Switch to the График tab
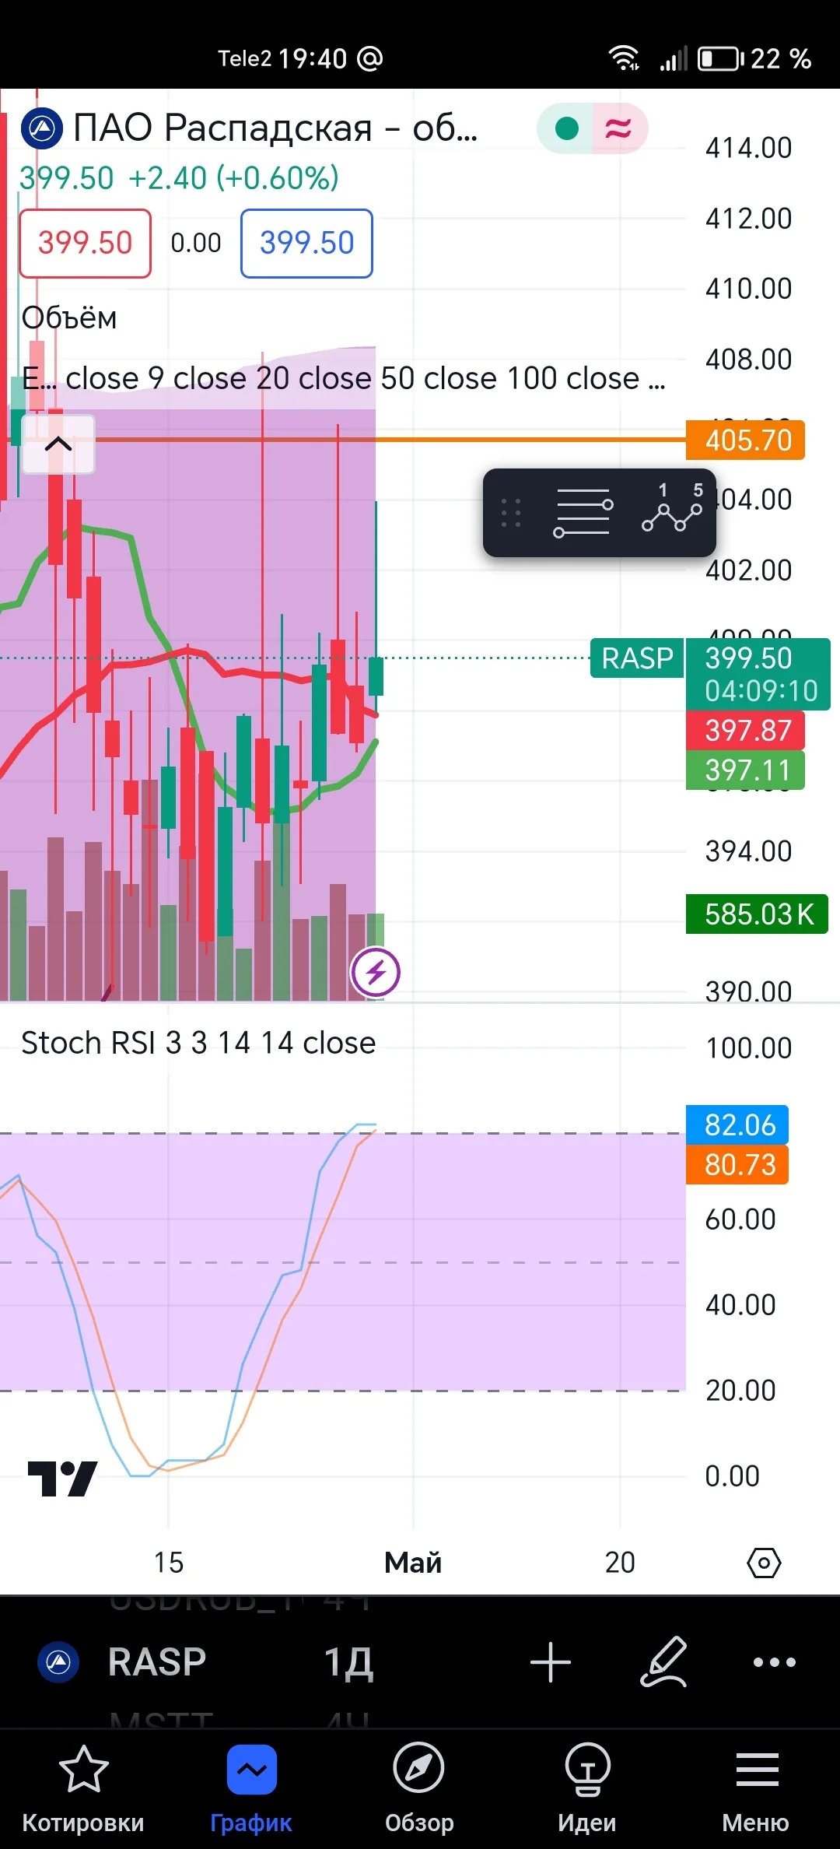This screenshot has width=840, height=1849. tap(251, 1789)
